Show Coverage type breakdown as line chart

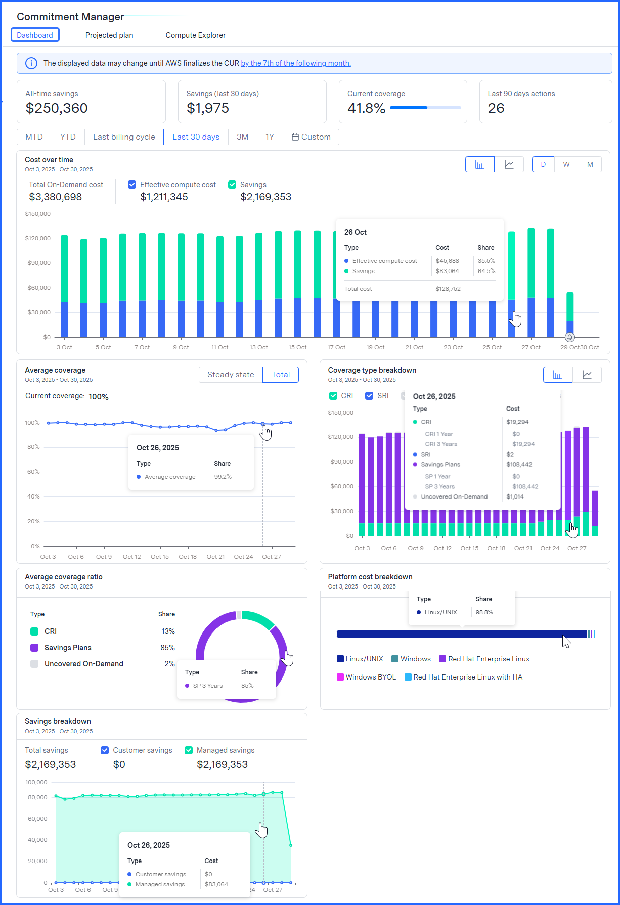click(x=587, y=375)
